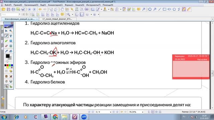
Task: Open Google Chrome from taskbar
Action: pyautogui.click(x=55, y=117)
